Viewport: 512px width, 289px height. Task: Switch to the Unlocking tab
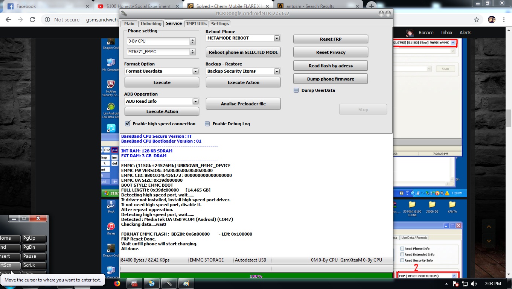pos(151,24)
